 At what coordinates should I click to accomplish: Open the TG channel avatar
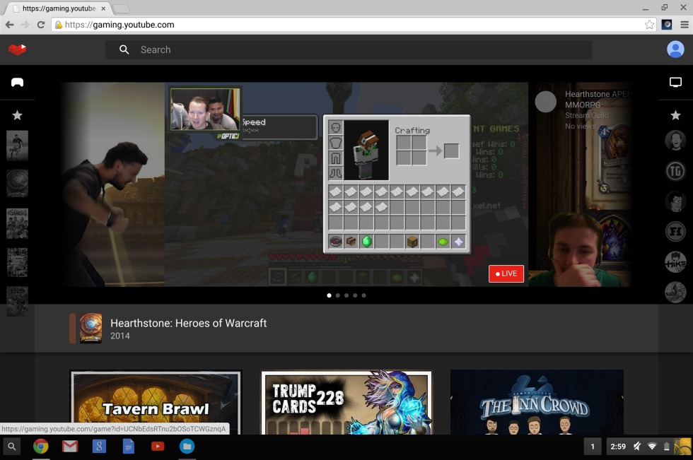coord(675,171)
